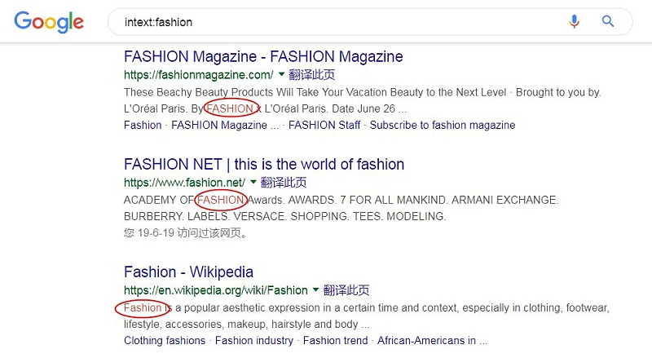Open FASHION NET result title
This screenshot has width=652, height=358.
264,165
